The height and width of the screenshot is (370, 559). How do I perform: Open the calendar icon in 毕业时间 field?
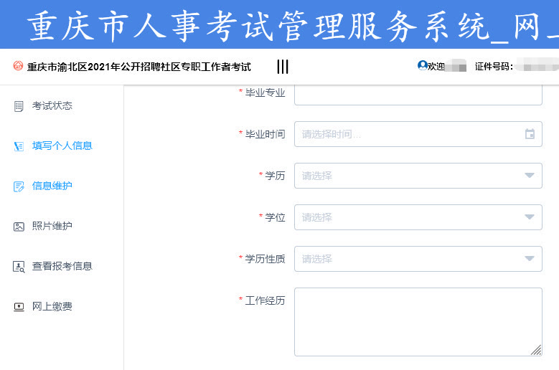pyautogui.click(x=530, y=134)
